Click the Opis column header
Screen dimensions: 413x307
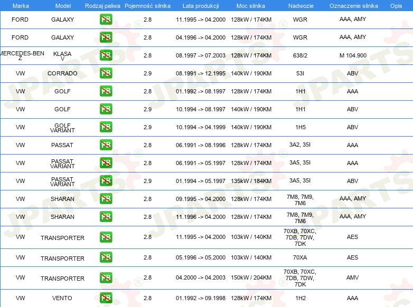396,6
